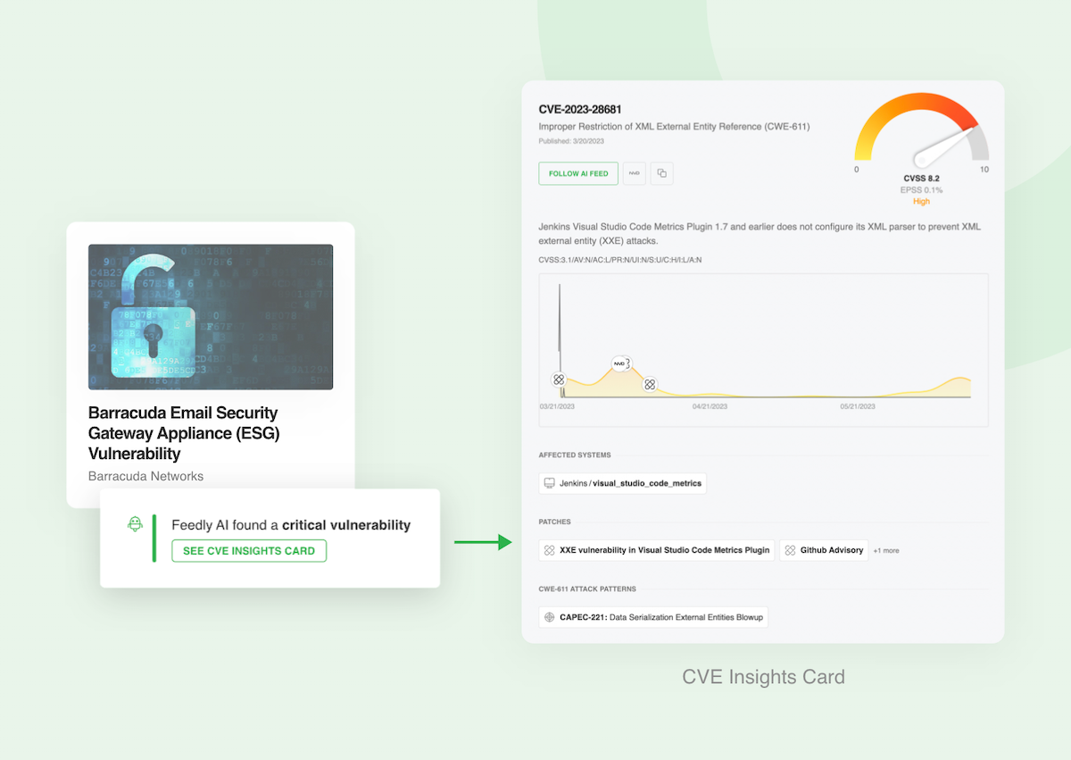Select the second patch marker on the timeline
The image size is (1071, 760).
pyautogui.click(x=650, y=383)
